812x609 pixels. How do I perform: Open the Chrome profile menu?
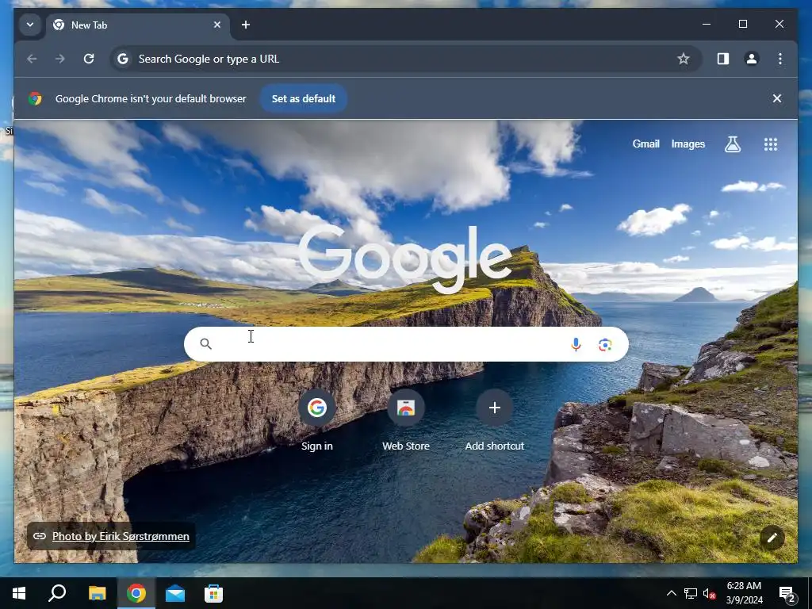click(x=752, y=59)
